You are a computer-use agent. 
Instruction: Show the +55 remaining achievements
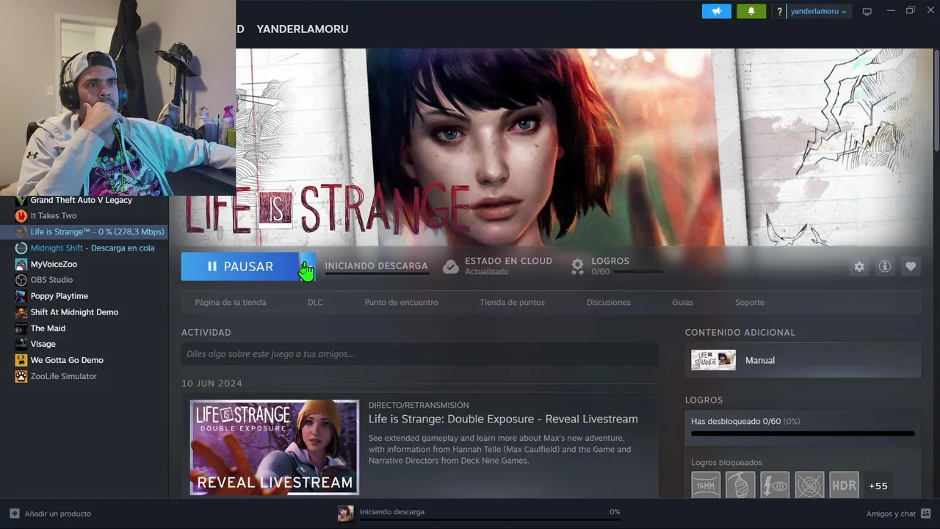[878, 486]
